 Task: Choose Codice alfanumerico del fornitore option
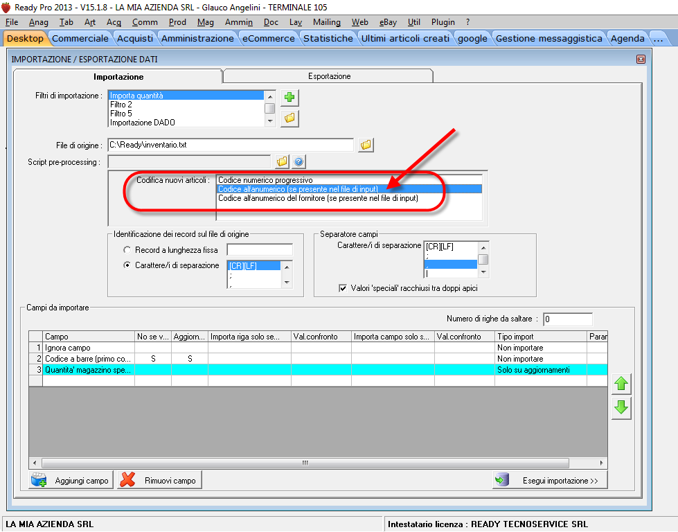coord(349,198)
